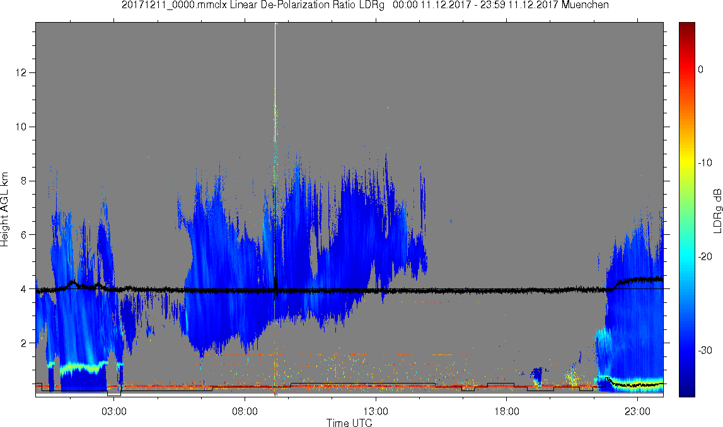Click the '08:00' time axis label
The image size is (723, 427).
coord(245,411)
